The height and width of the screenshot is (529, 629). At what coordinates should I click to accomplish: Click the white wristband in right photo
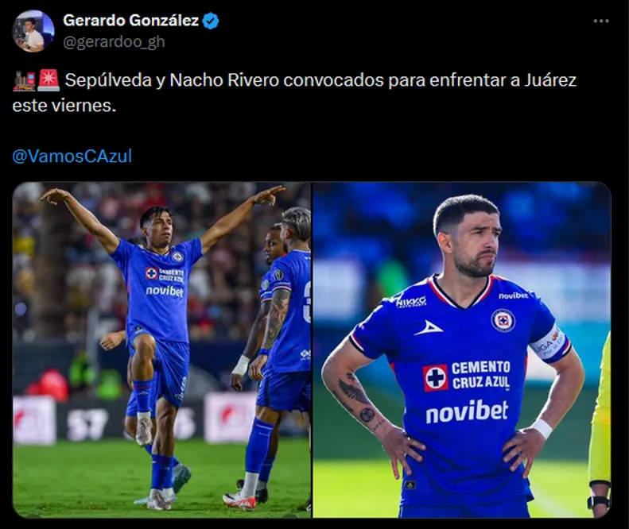542,428
